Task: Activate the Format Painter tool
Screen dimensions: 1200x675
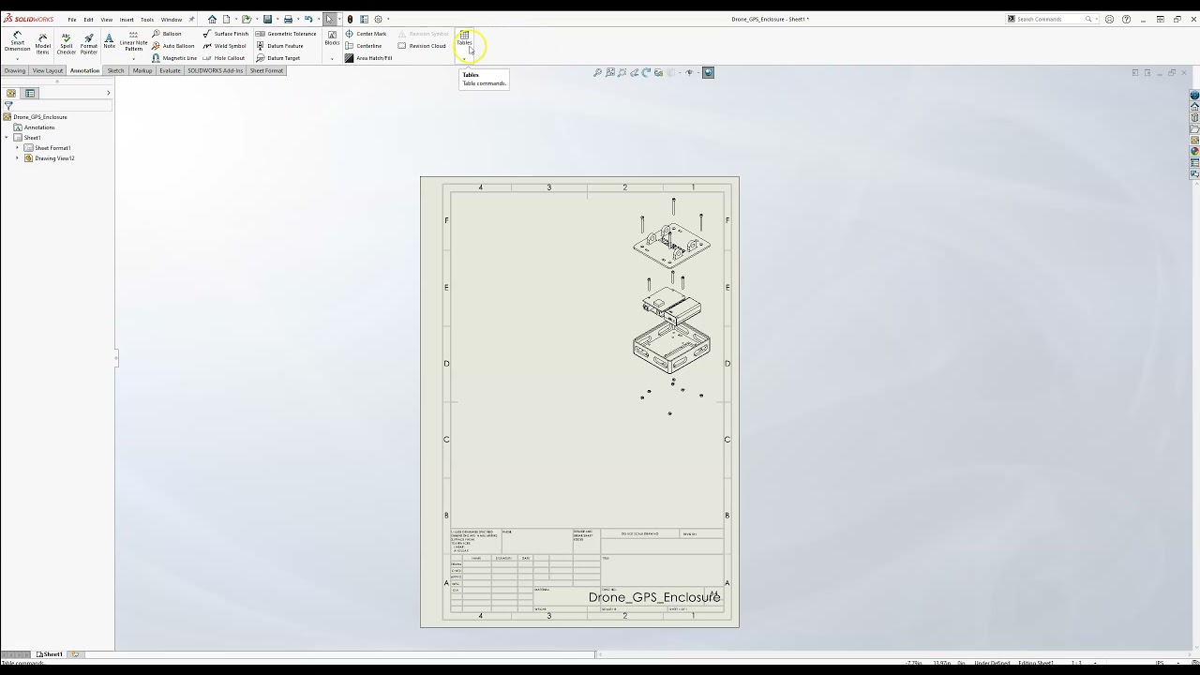Action: [x=88, y=42]
